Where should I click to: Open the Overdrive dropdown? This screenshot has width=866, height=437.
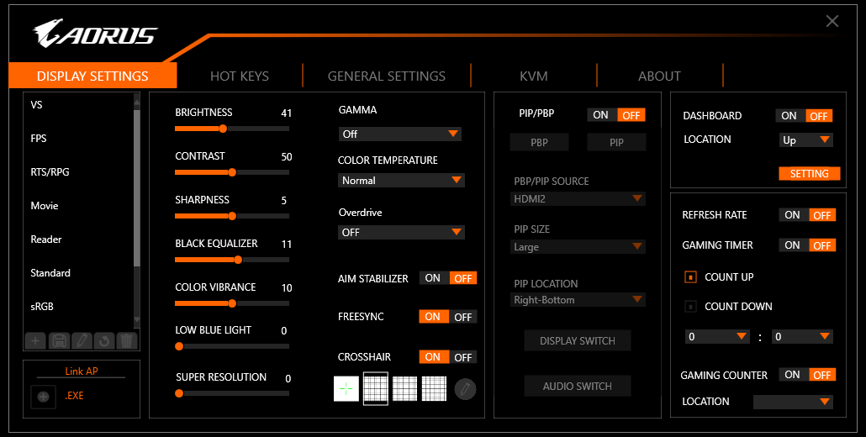pos(401,232)
